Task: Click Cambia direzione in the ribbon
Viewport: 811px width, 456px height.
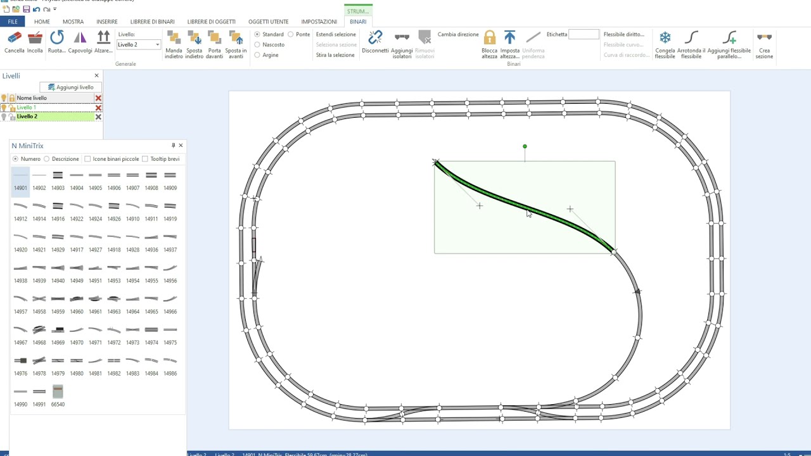Action: [458, 34]
